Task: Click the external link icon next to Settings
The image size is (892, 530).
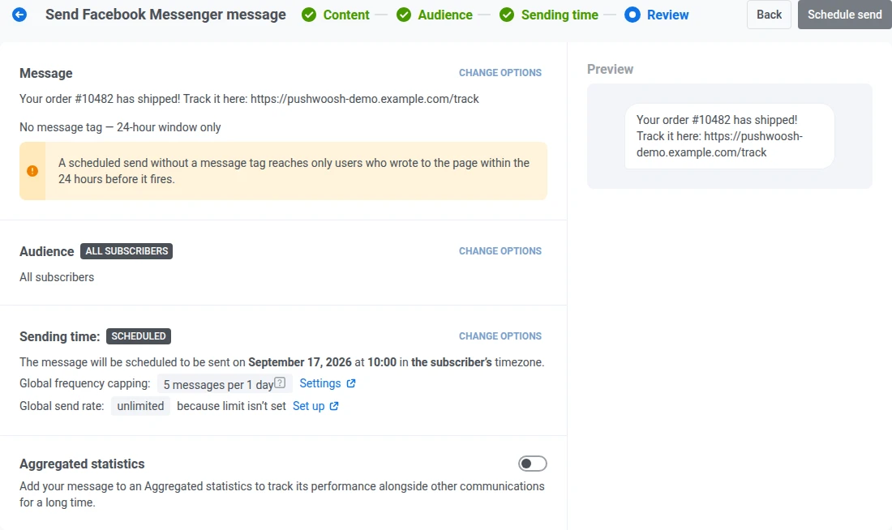Action: (351, 383)
